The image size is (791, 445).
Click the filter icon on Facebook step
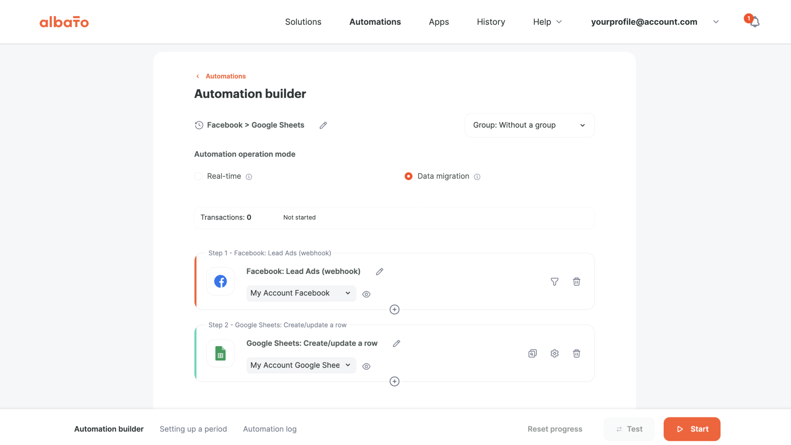[555, 281]
